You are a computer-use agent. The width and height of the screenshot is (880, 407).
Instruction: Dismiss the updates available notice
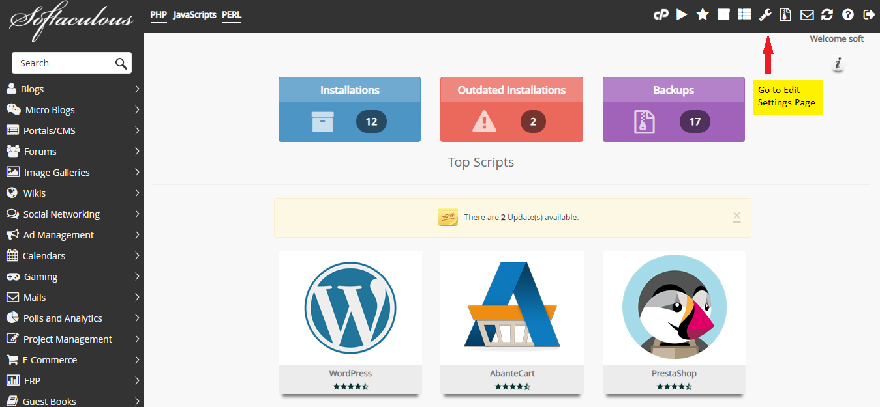(x=736, y=216)
